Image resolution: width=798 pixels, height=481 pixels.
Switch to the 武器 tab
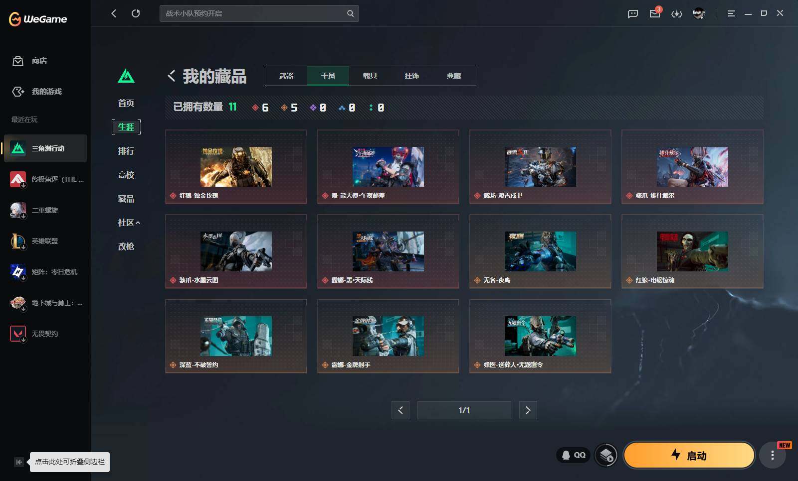point(286,76)
